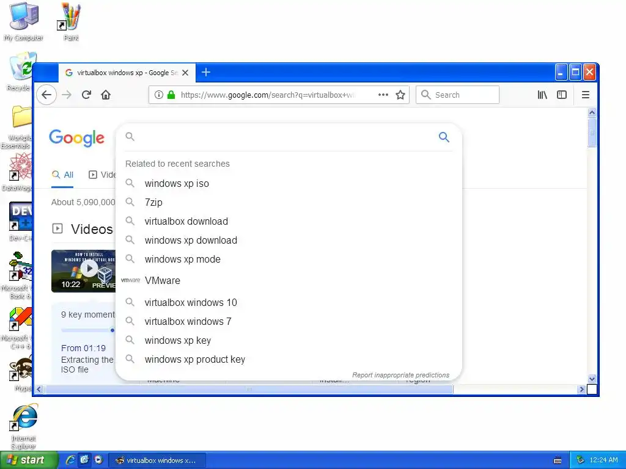Select the Microsoft Visual Basic shortcut
The height and width of the screenshot is (469, 626).
(17, 275)
